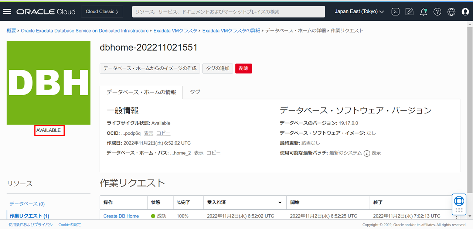Switch to the タグ tab

(x=195, y=92)
